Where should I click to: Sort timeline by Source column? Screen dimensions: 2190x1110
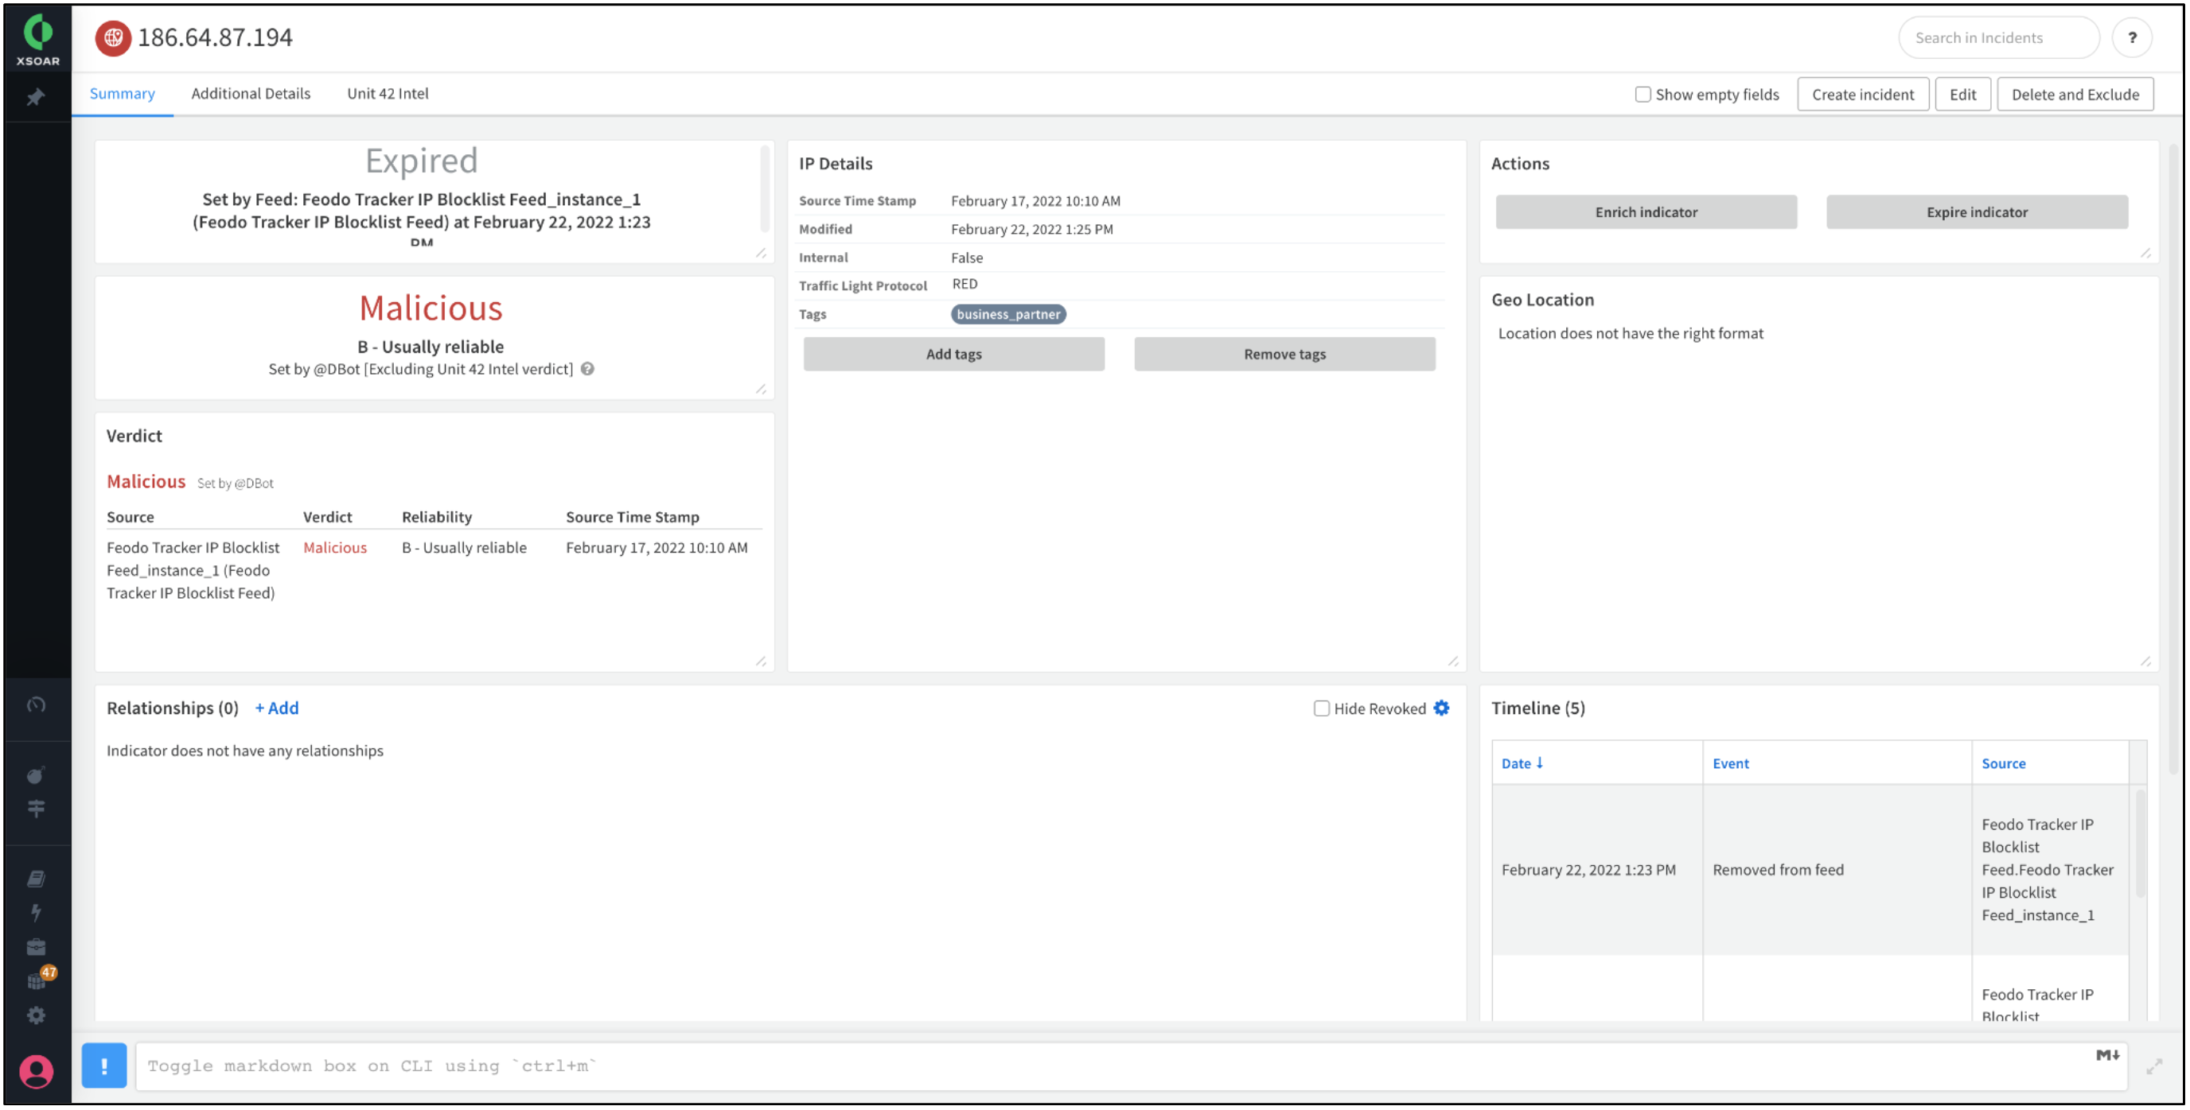[x=2004, y=763]
